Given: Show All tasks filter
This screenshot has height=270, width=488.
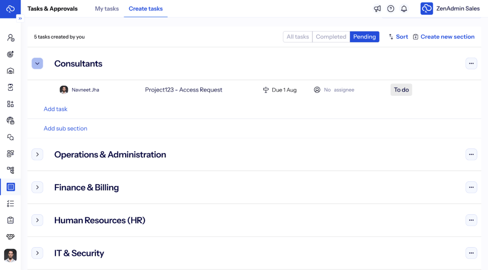Looking at the screenshot, I should [x=298, y=37].
